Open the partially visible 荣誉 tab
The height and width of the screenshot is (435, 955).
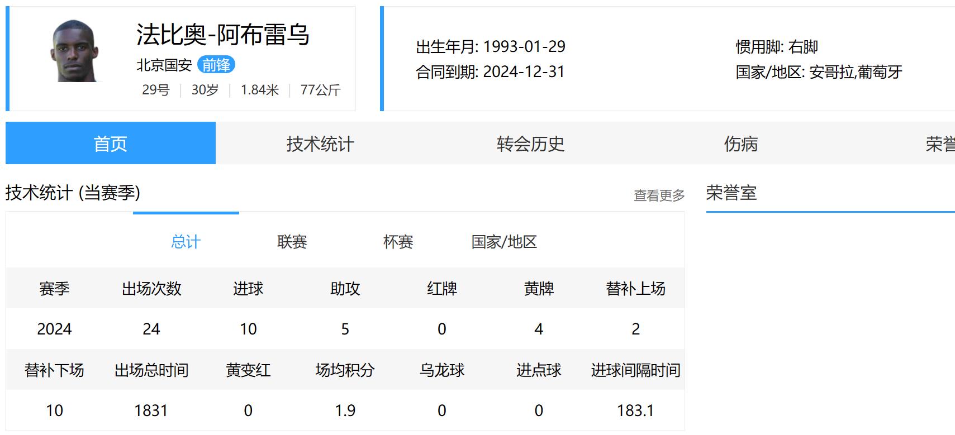[940, 144]
